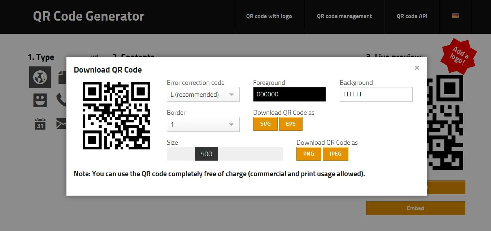Click the QR code preview in the dialog
Image resolution: width=491 pixels, height=231 pixels.
point(117,116)
